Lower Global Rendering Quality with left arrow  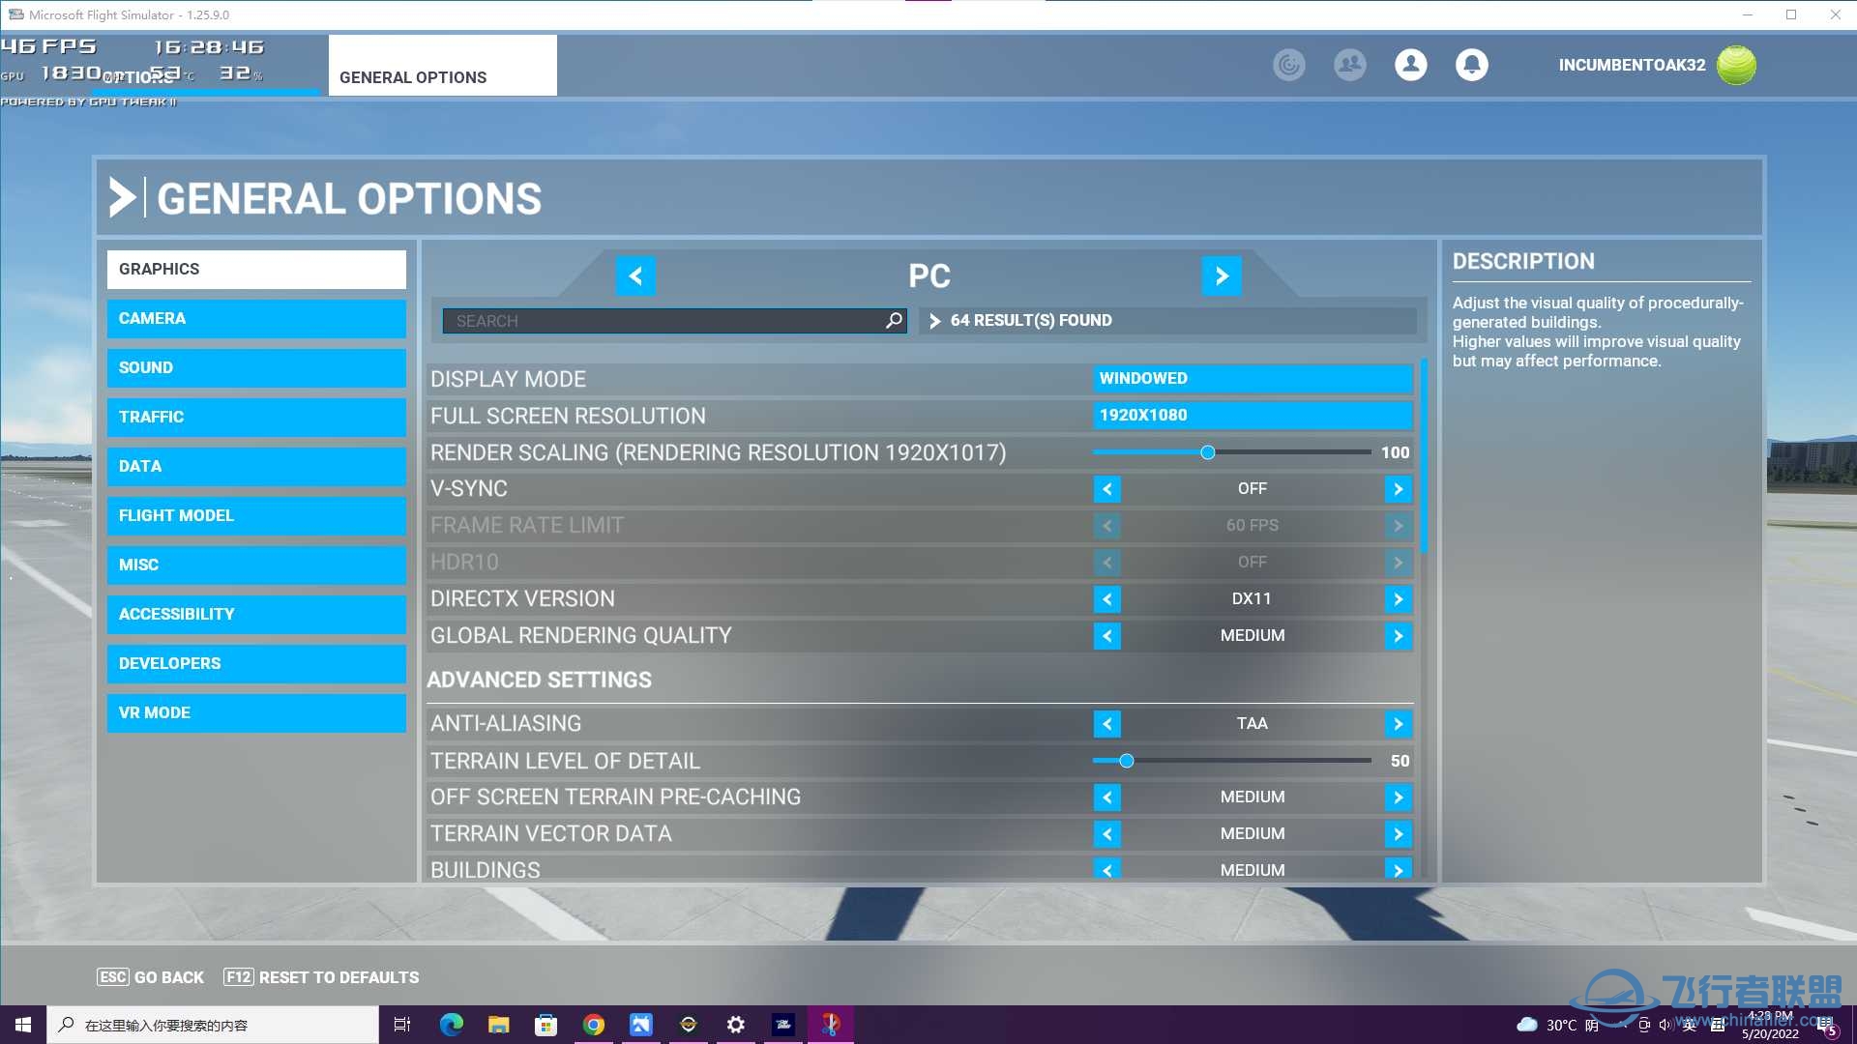coord(1106,636)
